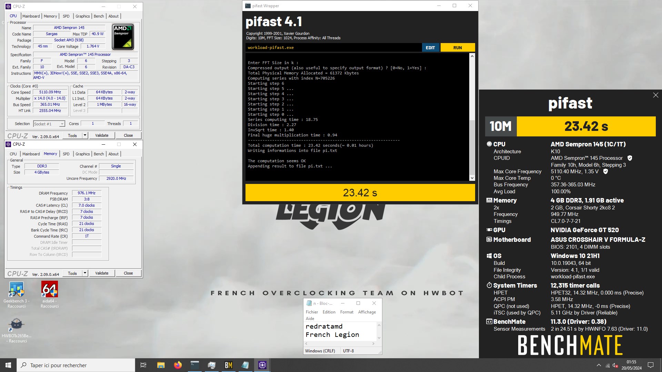The image size is (662, 372).
Task: Click RUN button in pifast Wrapper
Action: pyautogui.click(x=458, y=48)
